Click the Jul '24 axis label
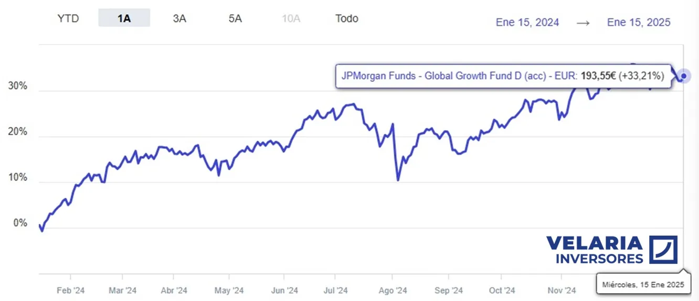This screenshot has width=699, height=301. coord(335,291)
